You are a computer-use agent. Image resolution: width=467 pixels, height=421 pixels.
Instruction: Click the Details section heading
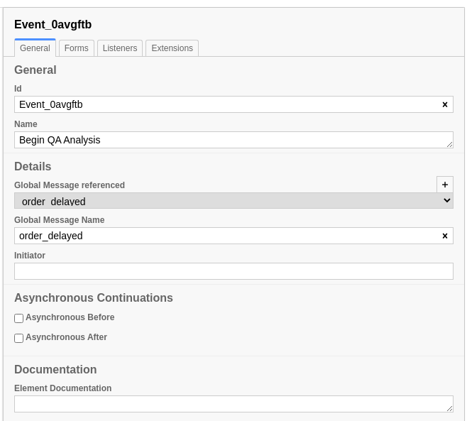33,167
